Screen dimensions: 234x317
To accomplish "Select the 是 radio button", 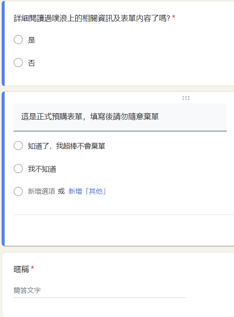I will [18, 40].
